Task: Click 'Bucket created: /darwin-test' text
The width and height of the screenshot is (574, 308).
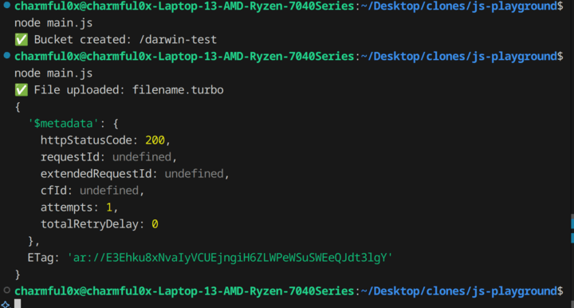Action: (125, 40)
